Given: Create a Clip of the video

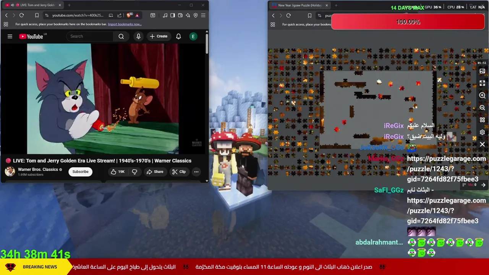Looking at the screenshot, I should (179, 172).
